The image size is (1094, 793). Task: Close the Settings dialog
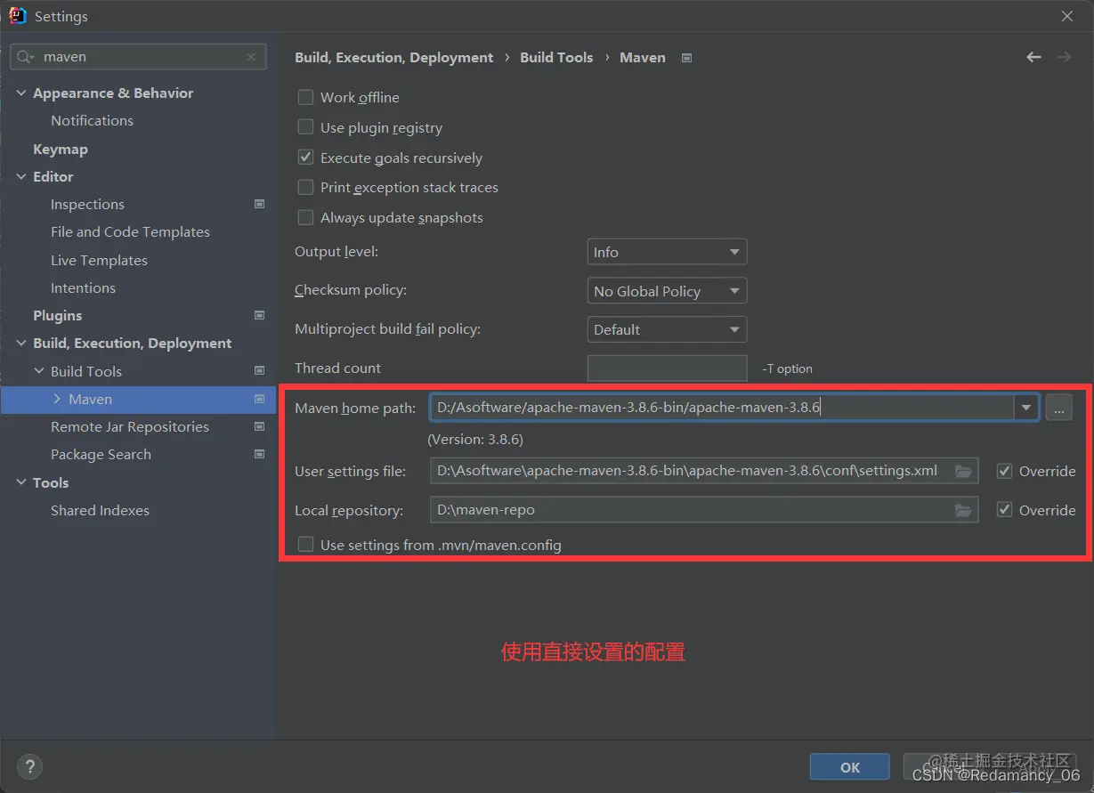tap(1067, 16)
